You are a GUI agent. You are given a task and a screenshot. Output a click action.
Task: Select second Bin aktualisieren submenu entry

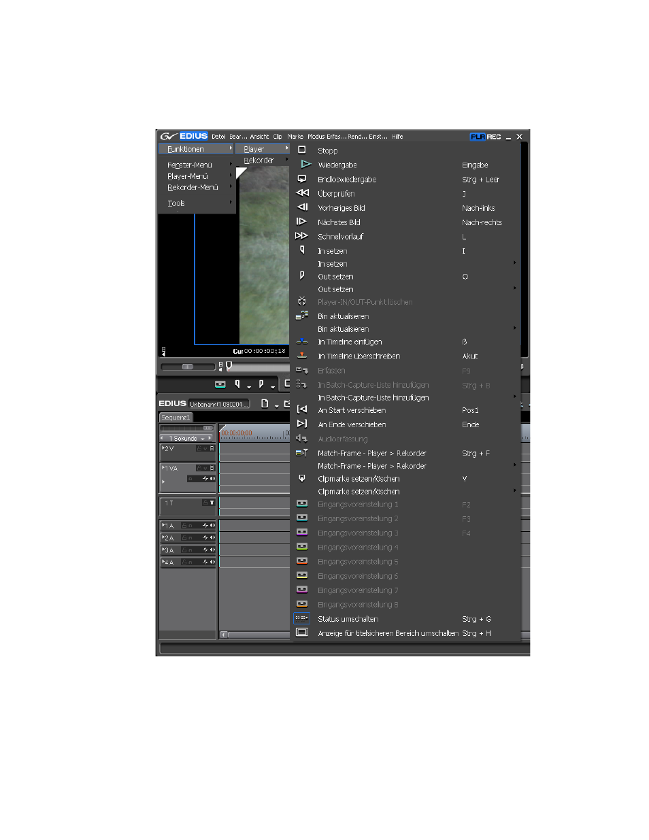pyautogui.click(x=406, y=329)
